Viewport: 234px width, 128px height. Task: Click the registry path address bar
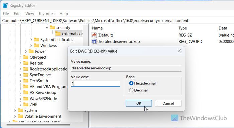click(117, 21)
